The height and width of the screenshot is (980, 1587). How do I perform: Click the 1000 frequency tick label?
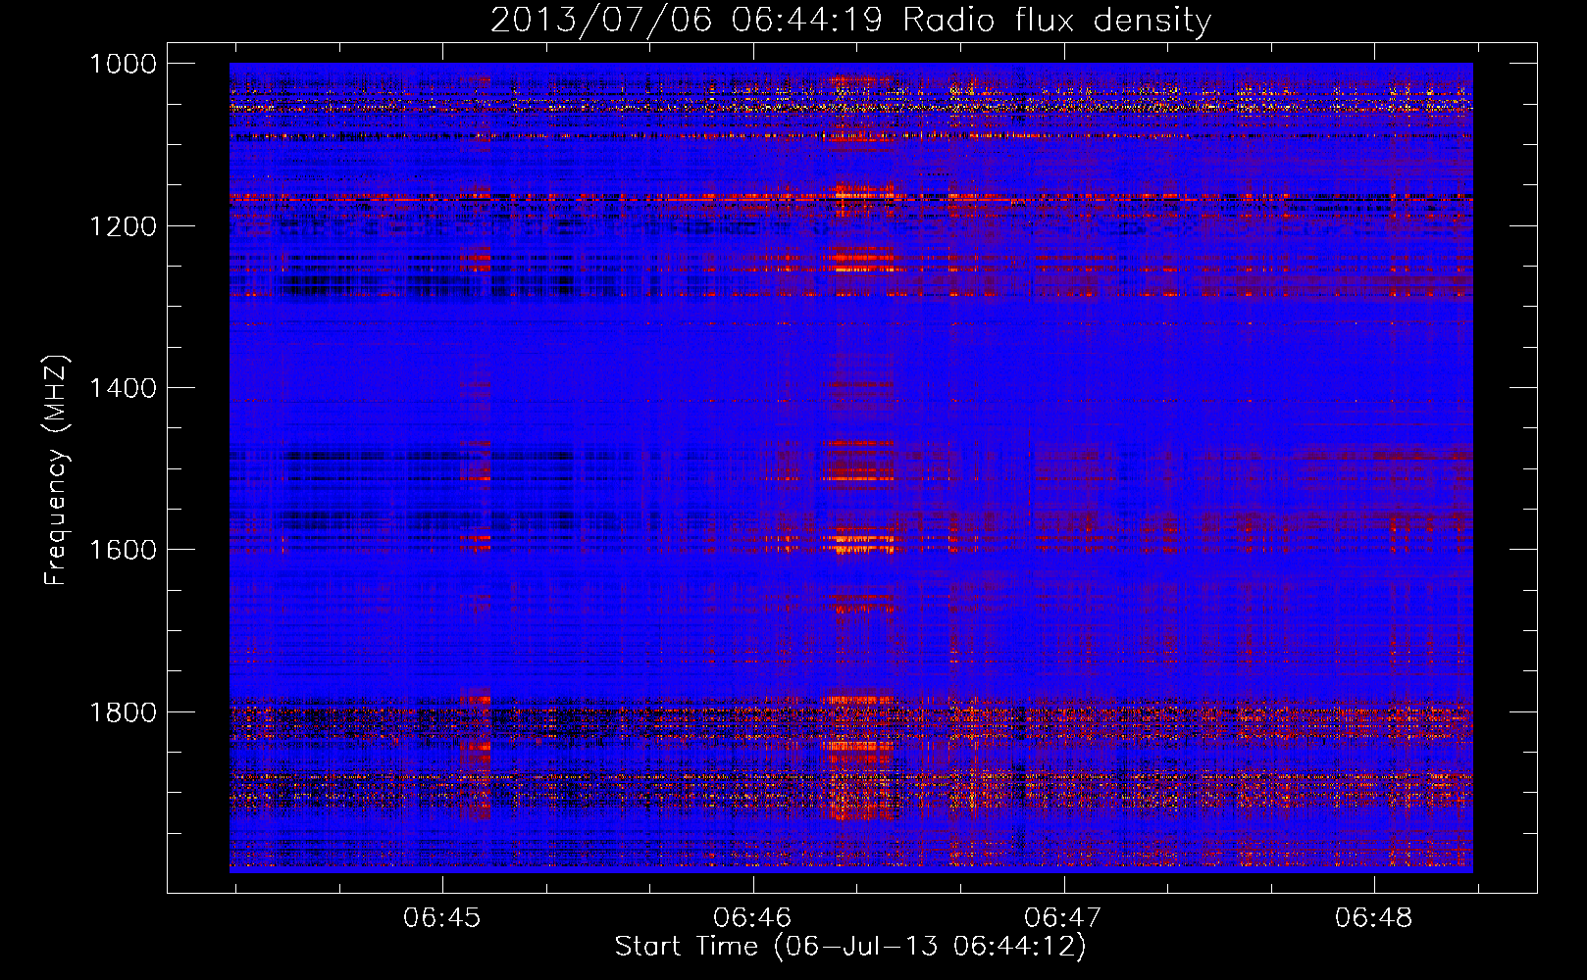click(x=124, y=64)
